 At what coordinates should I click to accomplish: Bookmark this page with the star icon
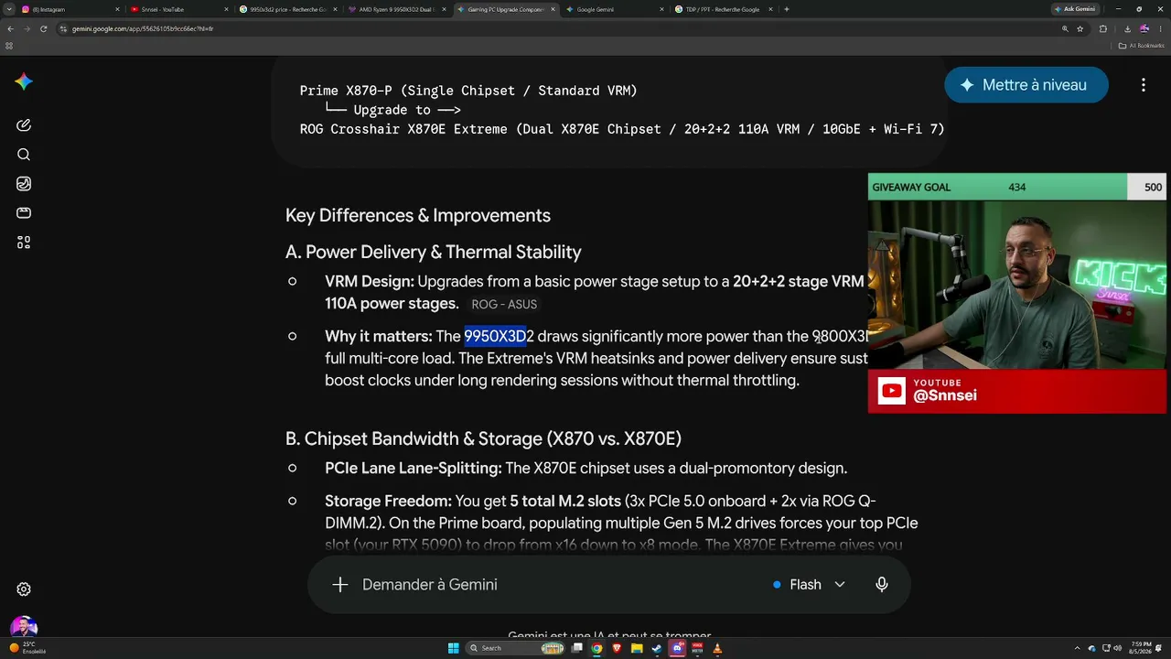[1080, 28]
